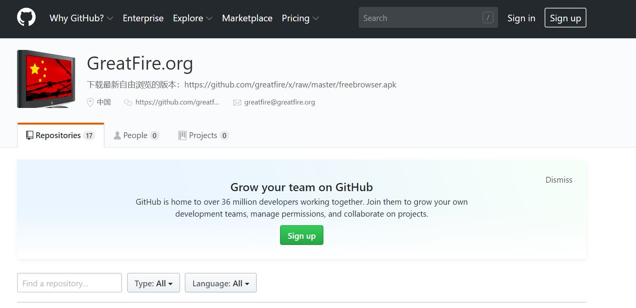Open the Enterprise page
636x308 pixels.
tap(143, 18)
